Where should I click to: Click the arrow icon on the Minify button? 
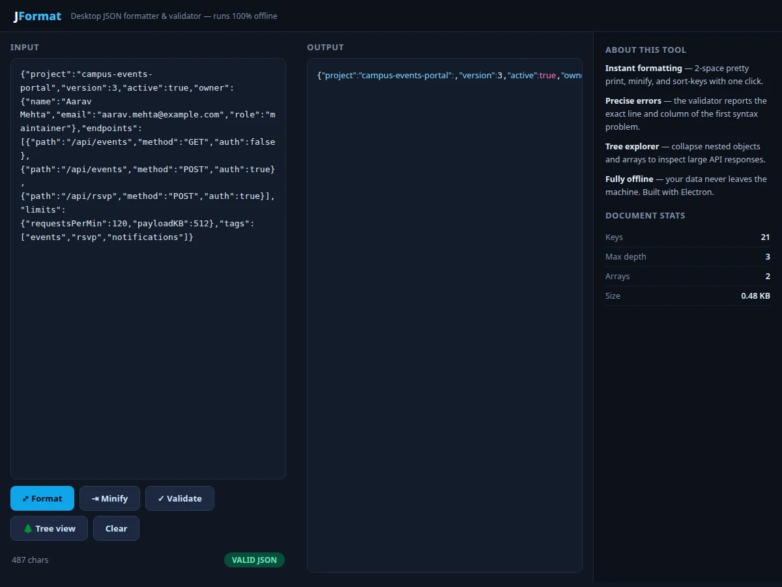click(95, 498)
